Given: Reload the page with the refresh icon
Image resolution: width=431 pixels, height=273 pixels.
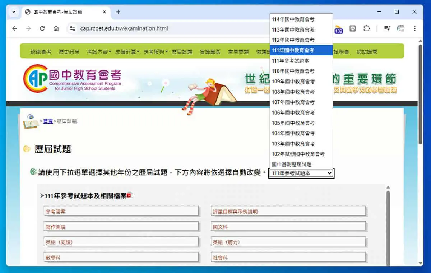Looking at the screenshot, I should pyautogui.click(x=42, y=28).
